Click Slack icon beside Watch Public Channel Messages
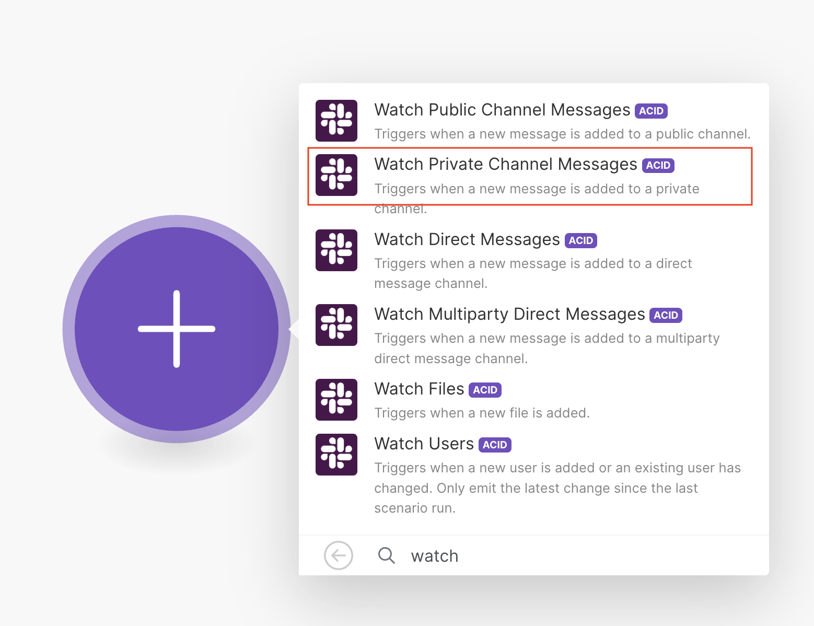This screenshot has width=814, height=626. 336,121
